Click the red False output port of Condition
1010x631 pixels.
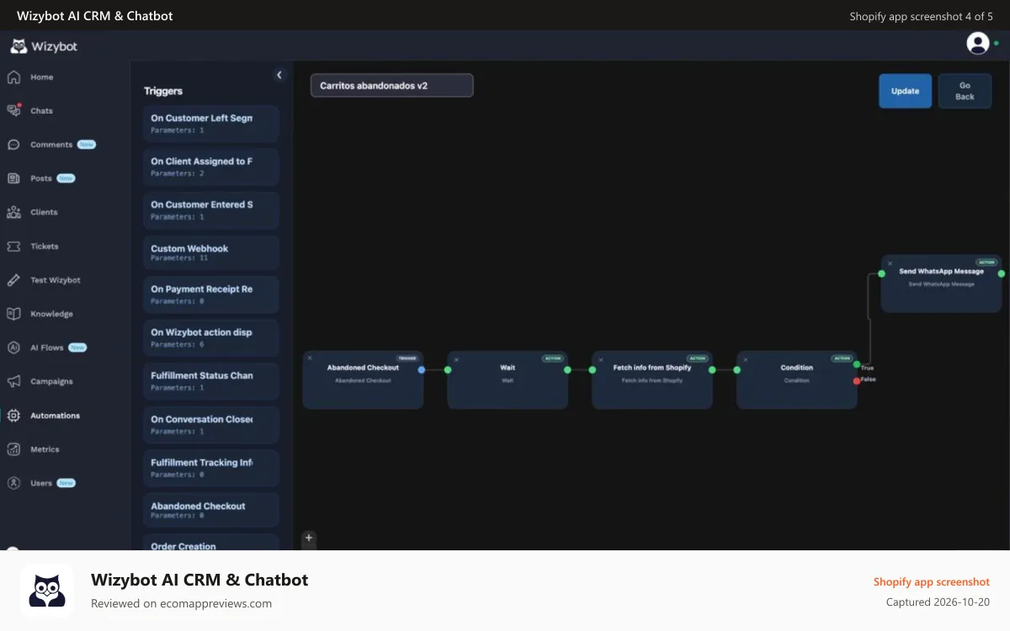(857, 380)
